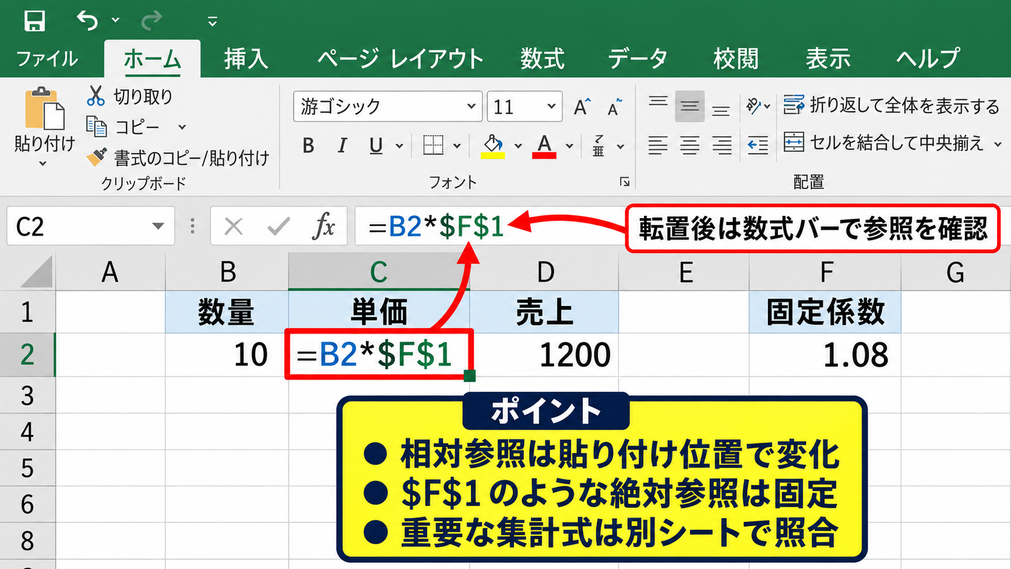1011x569 pixels.
Task: Toggle Underline formatting
Action: coord(376,145)
